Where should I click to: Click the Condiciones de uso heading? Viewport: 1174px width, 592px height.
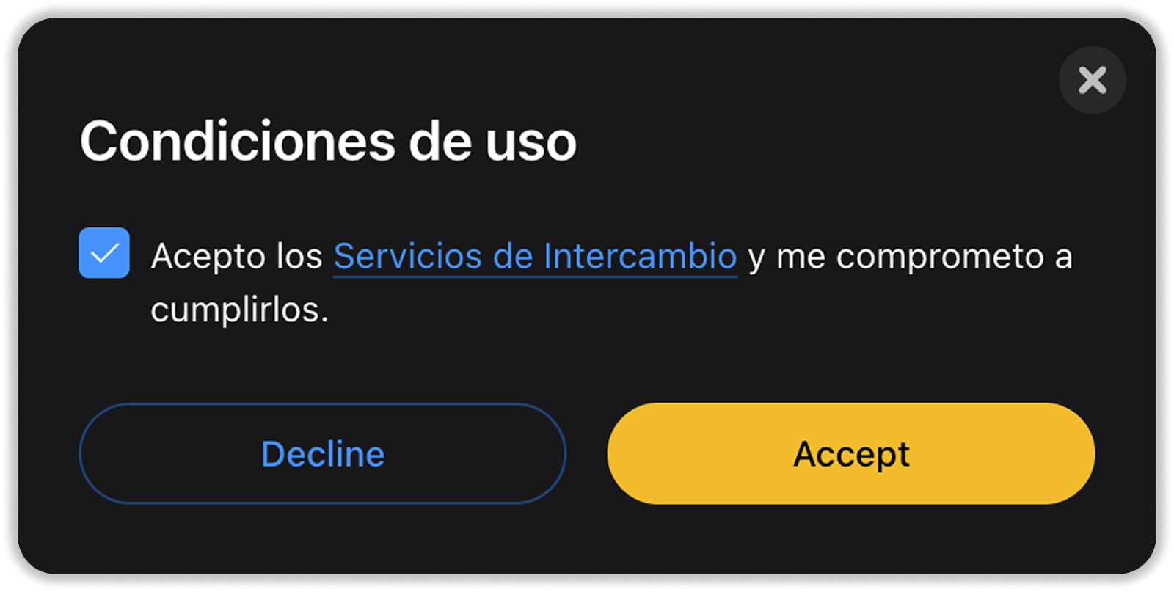[328, 141]
